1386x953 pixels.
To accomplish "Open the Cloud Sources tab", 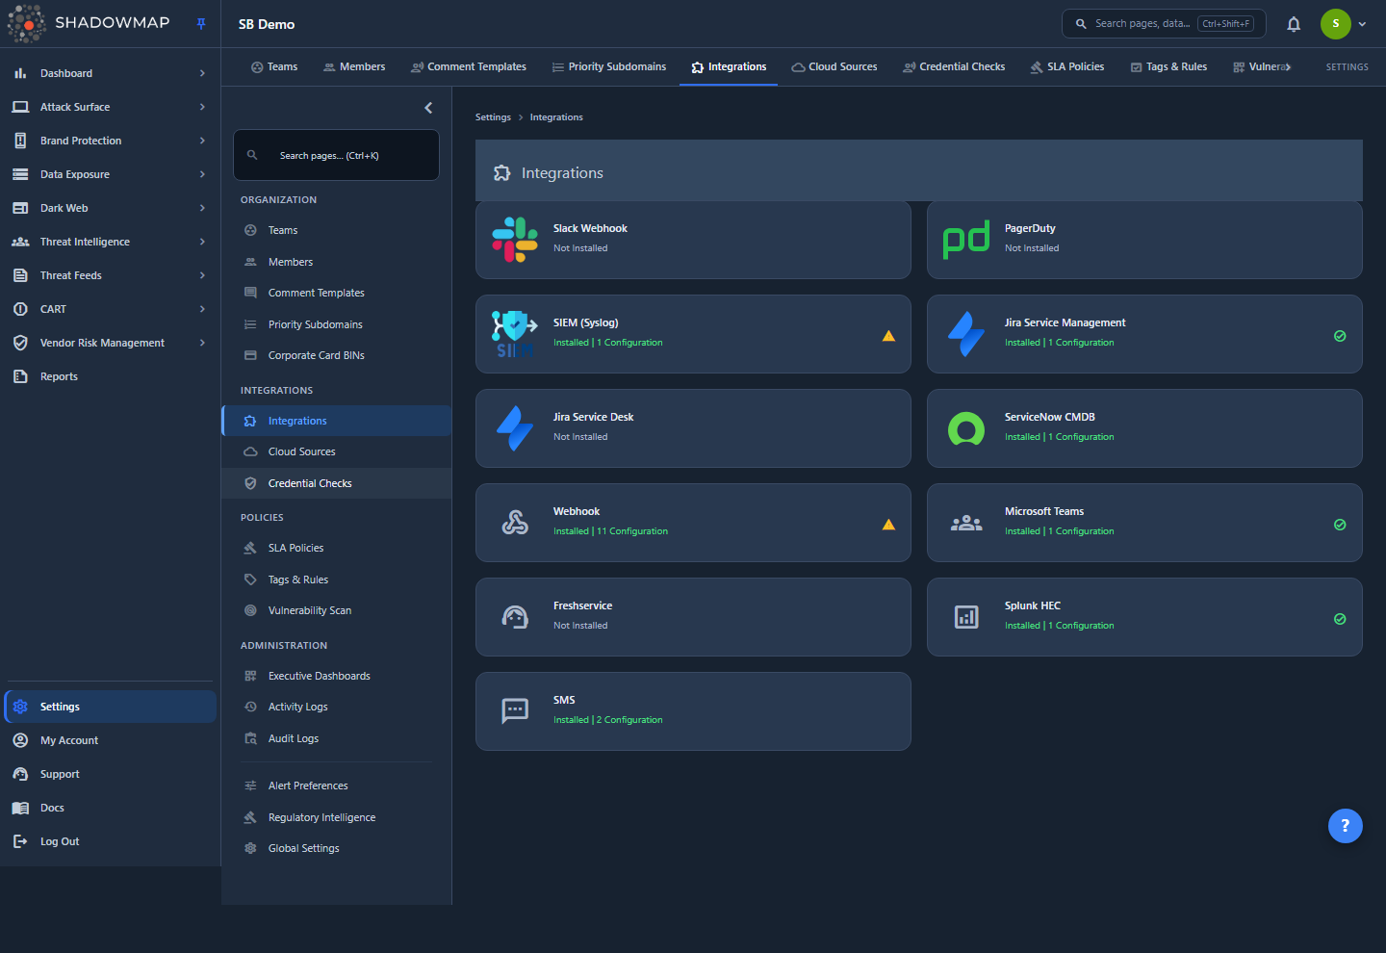I will pyautogui.click(x=834, y=67).
